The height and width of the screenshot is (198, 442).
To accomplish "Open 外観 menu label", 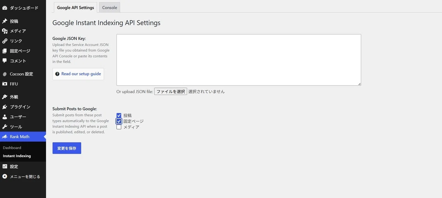I will point(14,97).
